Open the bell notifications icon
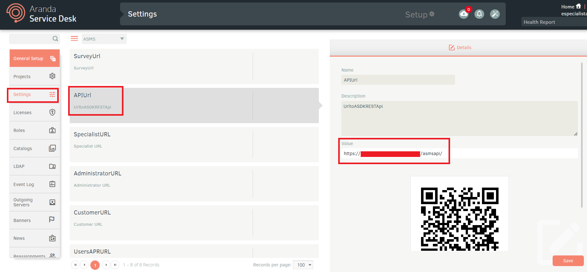The image size is (587, 272). point(479,14)
